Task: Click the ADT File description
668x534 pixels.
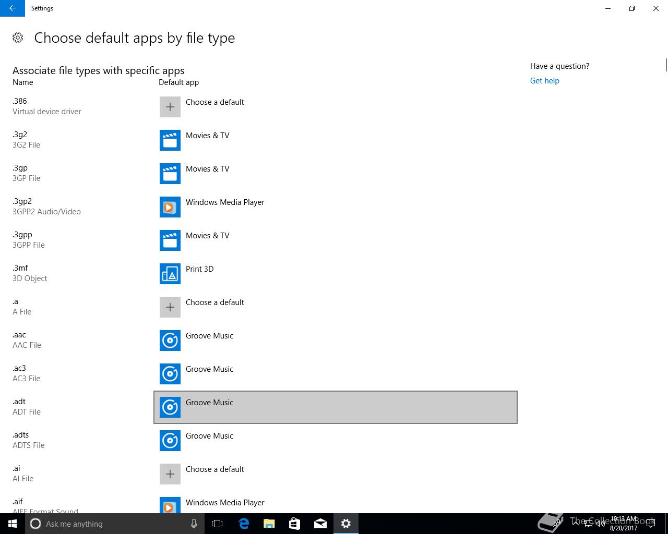Action: point(27,412)
